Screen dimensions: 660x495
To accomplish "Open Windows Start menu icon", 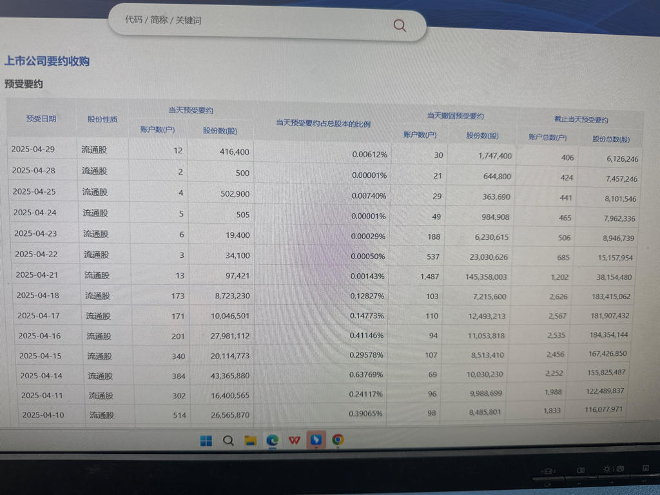I will pos(206,441).
